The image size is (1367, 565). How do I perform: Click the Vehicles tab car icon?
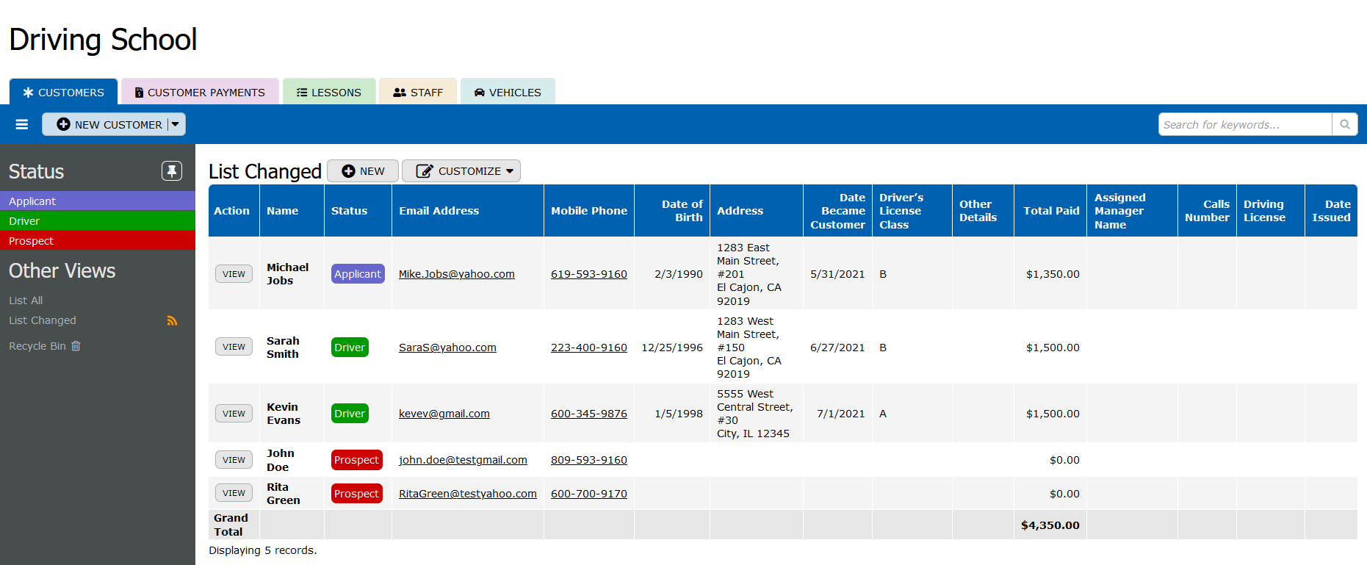(x=479, y=93)
